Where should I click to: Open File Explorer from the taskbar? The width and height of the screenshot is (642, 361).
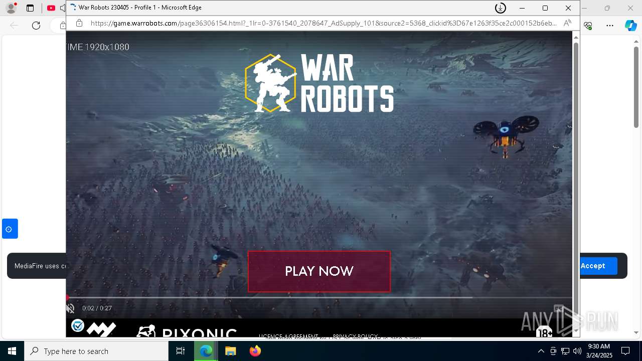[x=230, y=351]
